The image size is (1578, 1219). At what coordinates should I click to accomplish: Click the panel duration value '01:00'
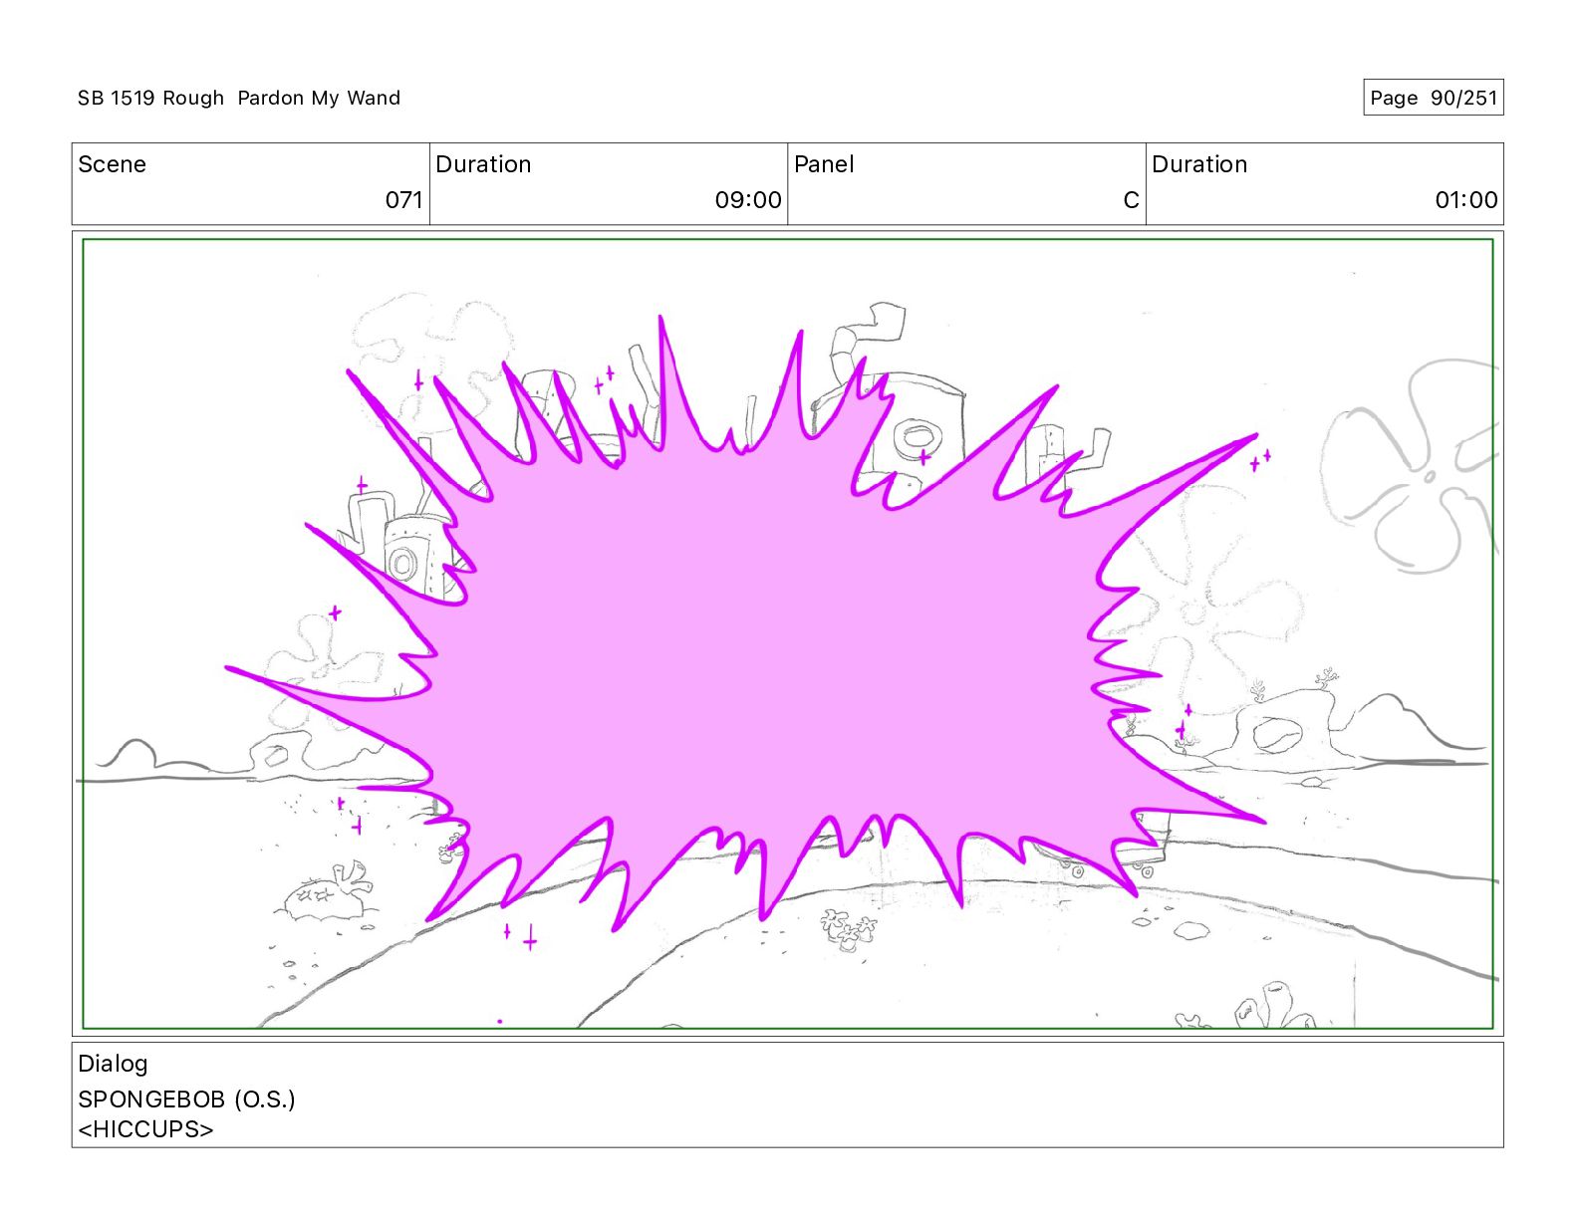tap(1466, 200)
